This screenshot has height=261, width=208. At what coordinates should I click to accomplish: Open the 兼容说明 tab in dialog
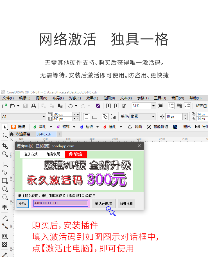click(53, 154)
